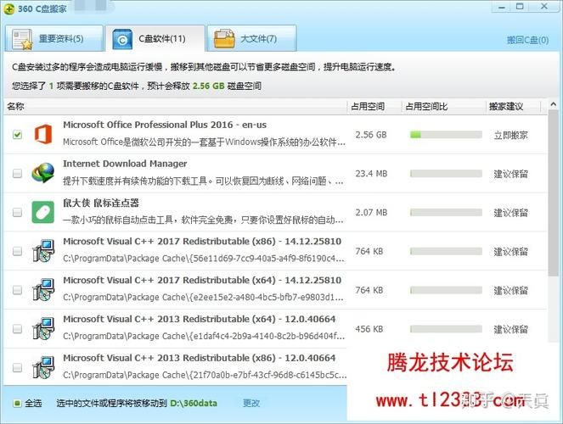Select 鼠大侠 鼠标连点器 title text
Viewport: 563px width, 424px height.
pyautogui.click(x=101, y=203)
